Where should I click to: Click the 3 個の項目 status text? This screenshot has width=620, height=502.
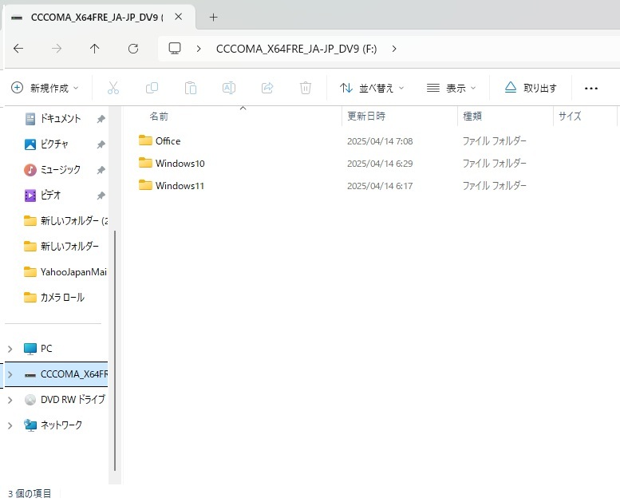(x=30, y=493)
